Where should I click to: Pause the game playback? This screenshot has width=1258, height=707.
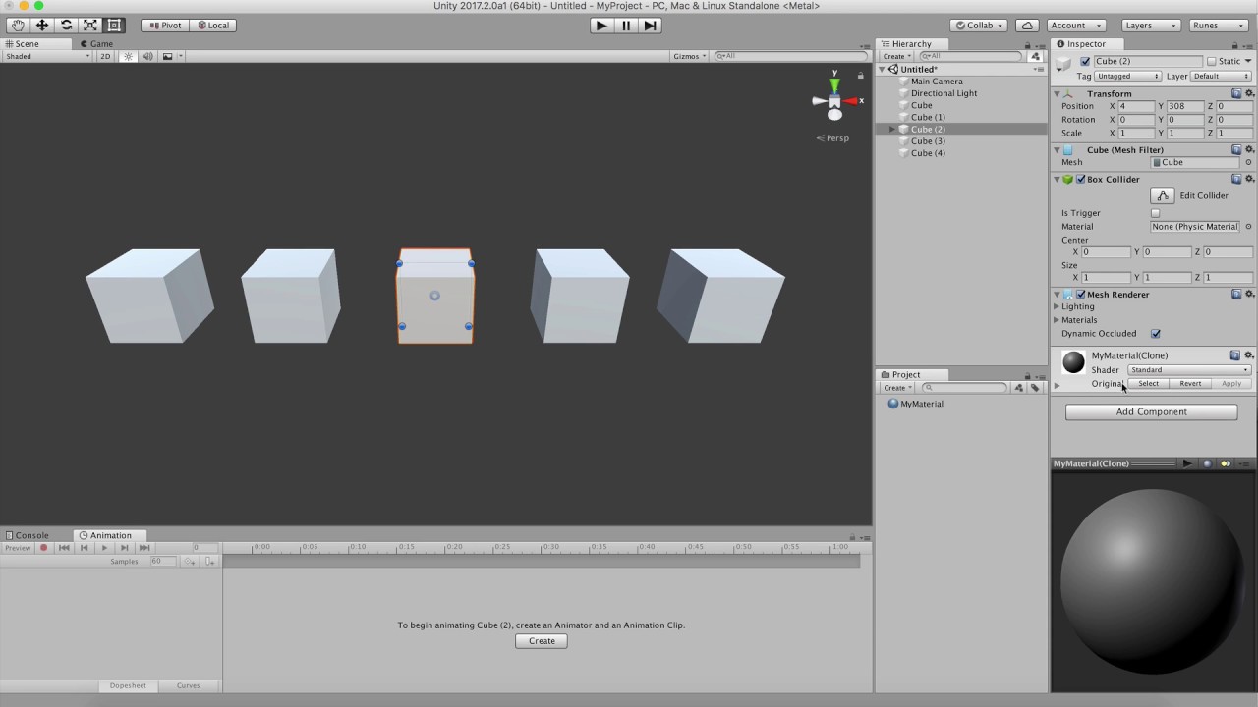coord(626,26)
